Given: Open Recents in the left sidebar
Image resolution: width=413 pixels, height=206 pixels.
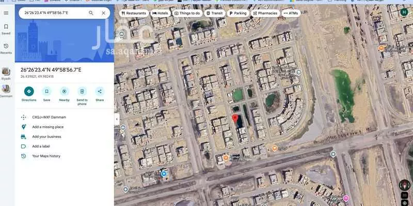Looking at the screenshot, I should coord(6,48).
